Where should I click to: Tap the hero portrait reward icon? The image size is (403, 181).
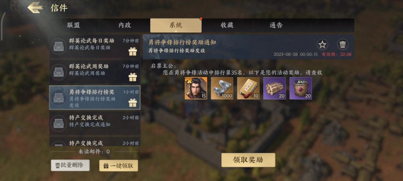[x=196, y=88]
